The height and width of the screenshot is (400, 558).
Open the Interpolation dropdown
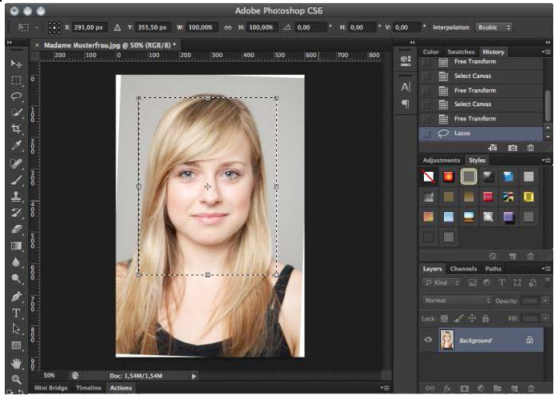point(493,27)
